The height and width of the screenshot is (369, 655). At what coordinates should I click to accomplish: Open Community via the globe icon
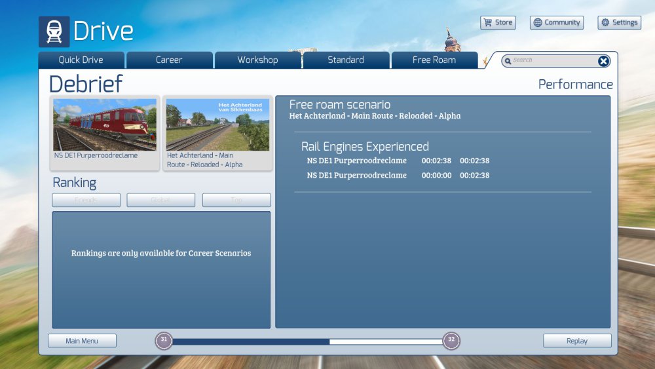point(538,22)
